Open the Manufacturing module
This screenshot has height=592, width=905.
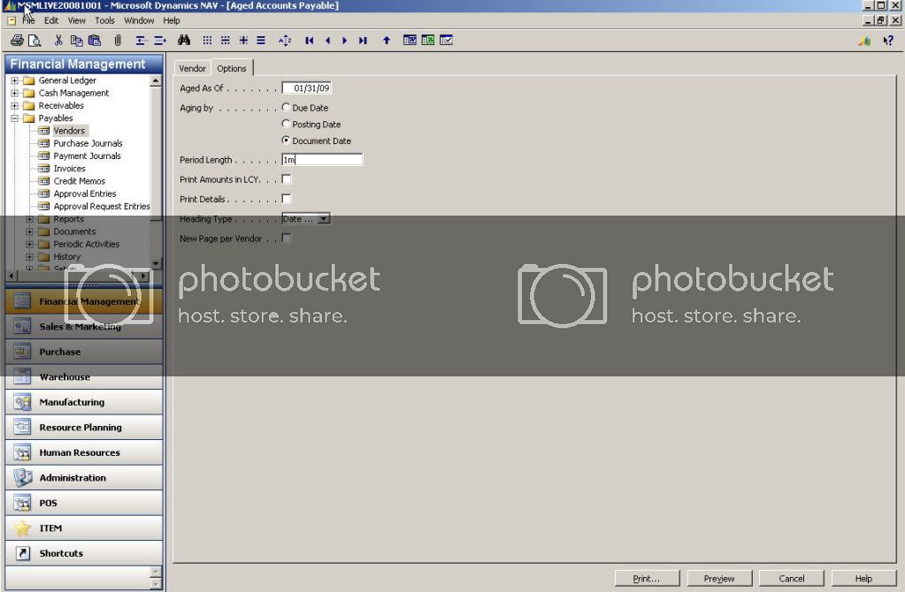84,402
